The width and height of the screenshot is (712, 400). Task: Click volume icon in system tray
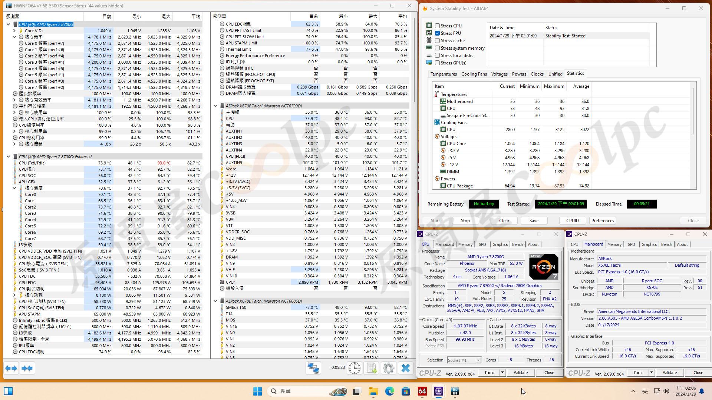coord(666,391)
